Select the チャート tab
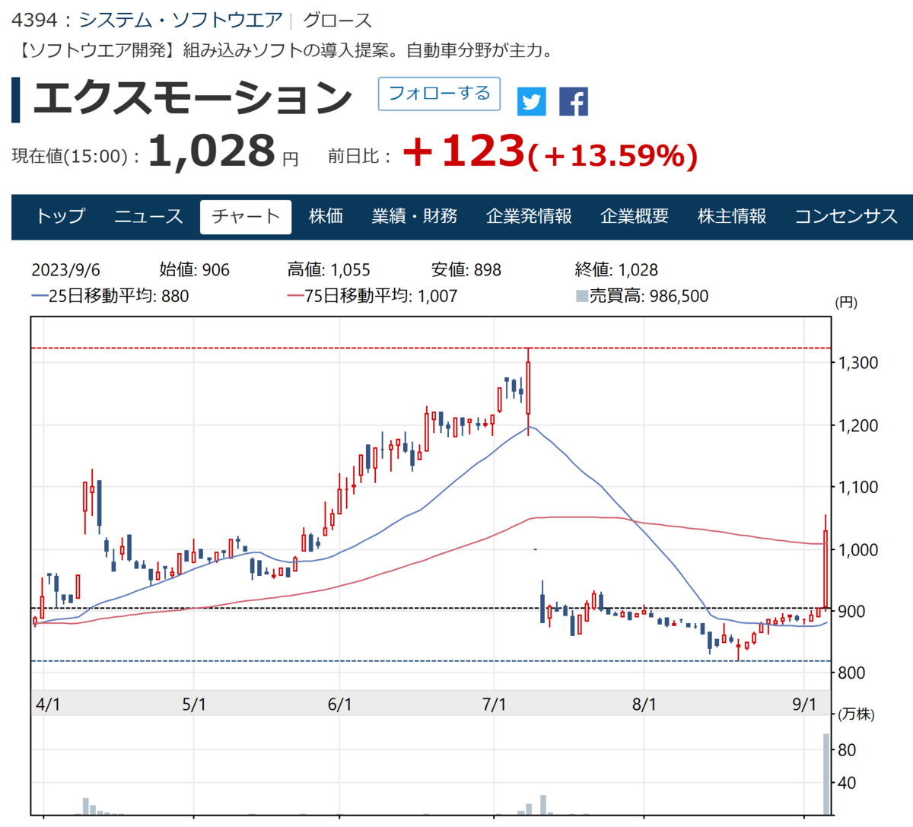The height and width of the screenshot is (827, 913). 246,217
